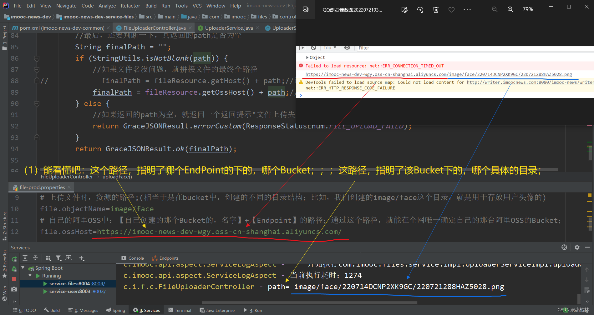Click the Open in New Tab icon in Services
This screenshot has height=315, width=594.
point(69,258)
